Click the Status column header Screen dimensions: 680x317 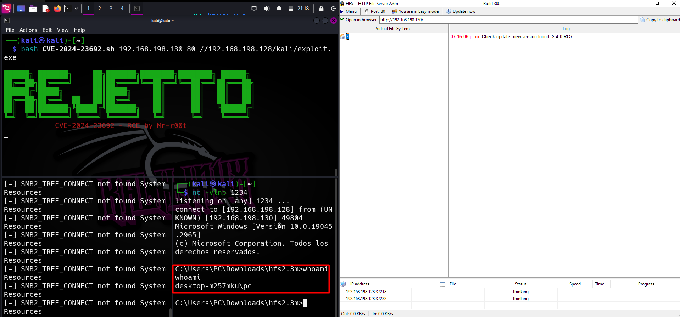point(520,284)
